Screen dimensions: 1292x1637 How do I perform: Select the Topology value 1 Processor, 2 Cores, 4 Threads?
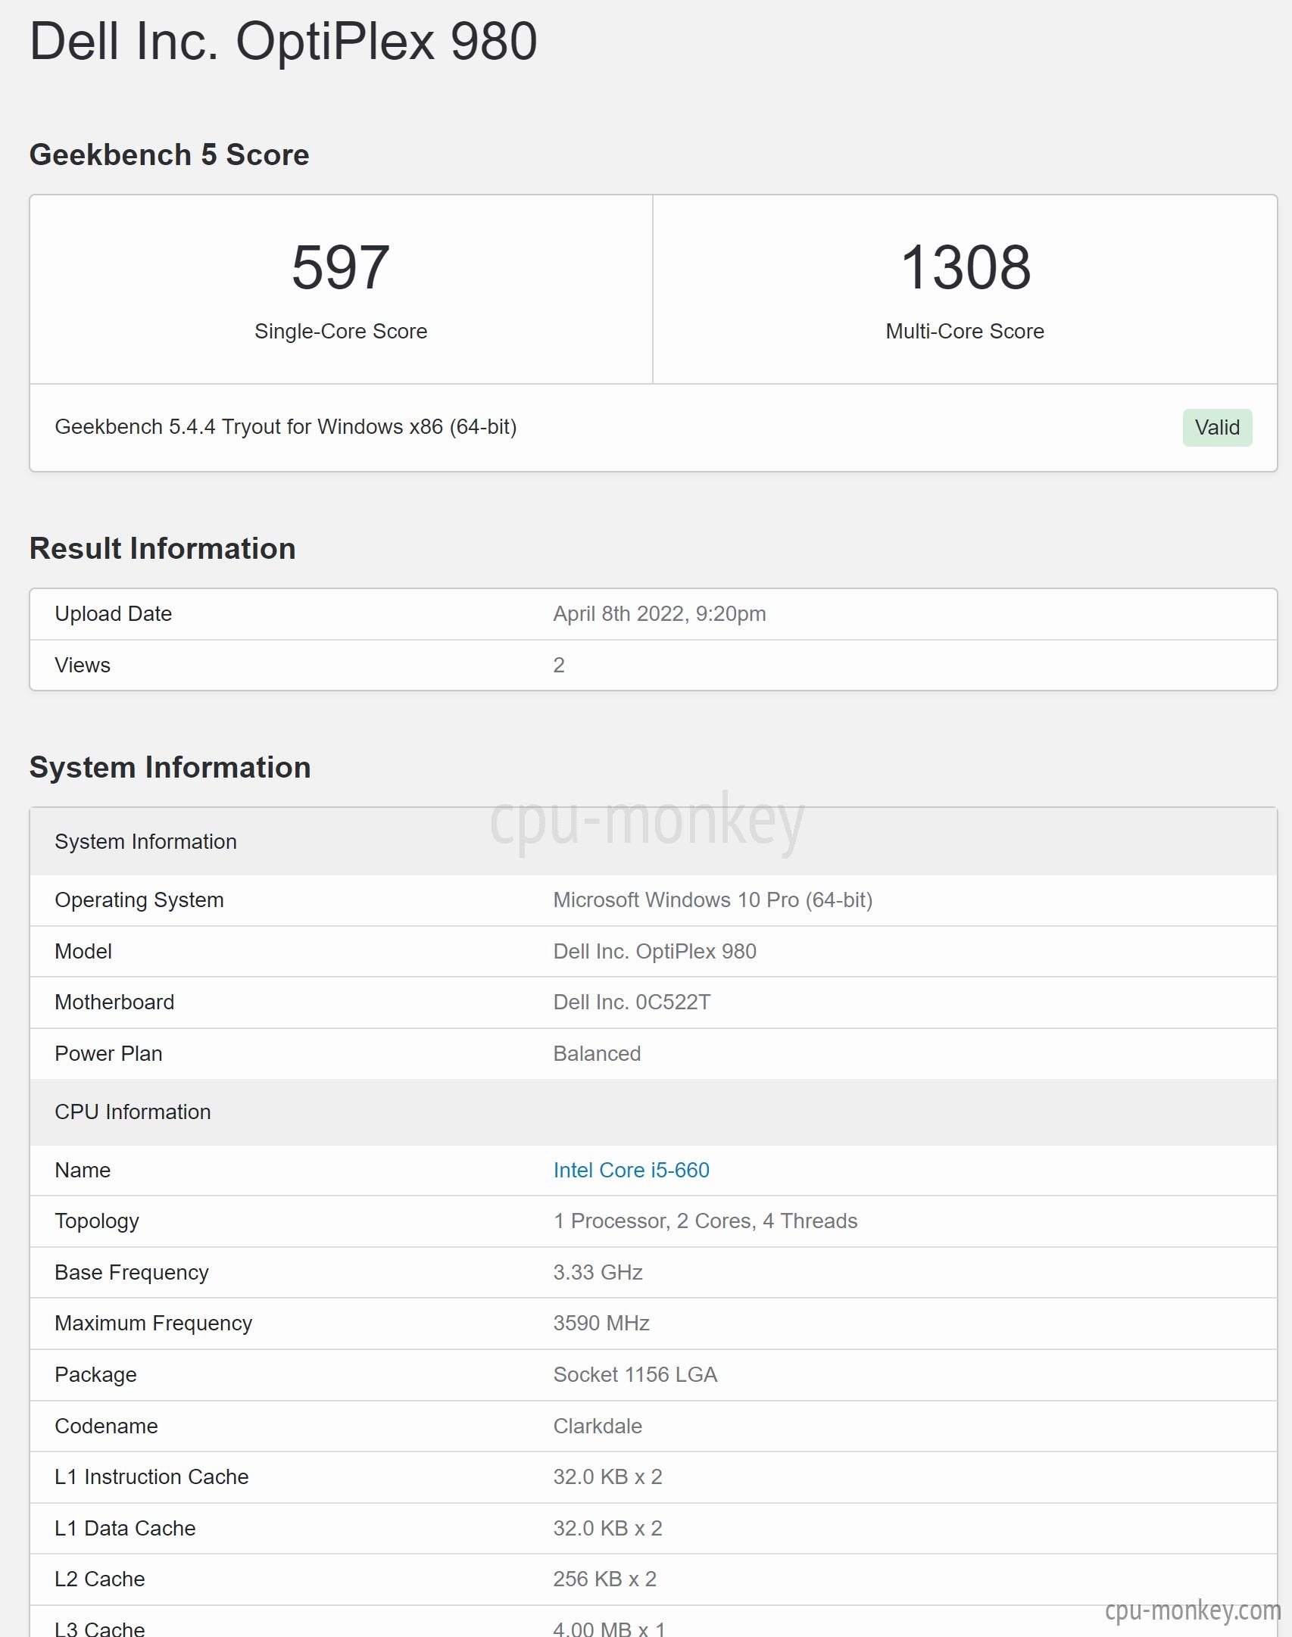click(705, 1221)
